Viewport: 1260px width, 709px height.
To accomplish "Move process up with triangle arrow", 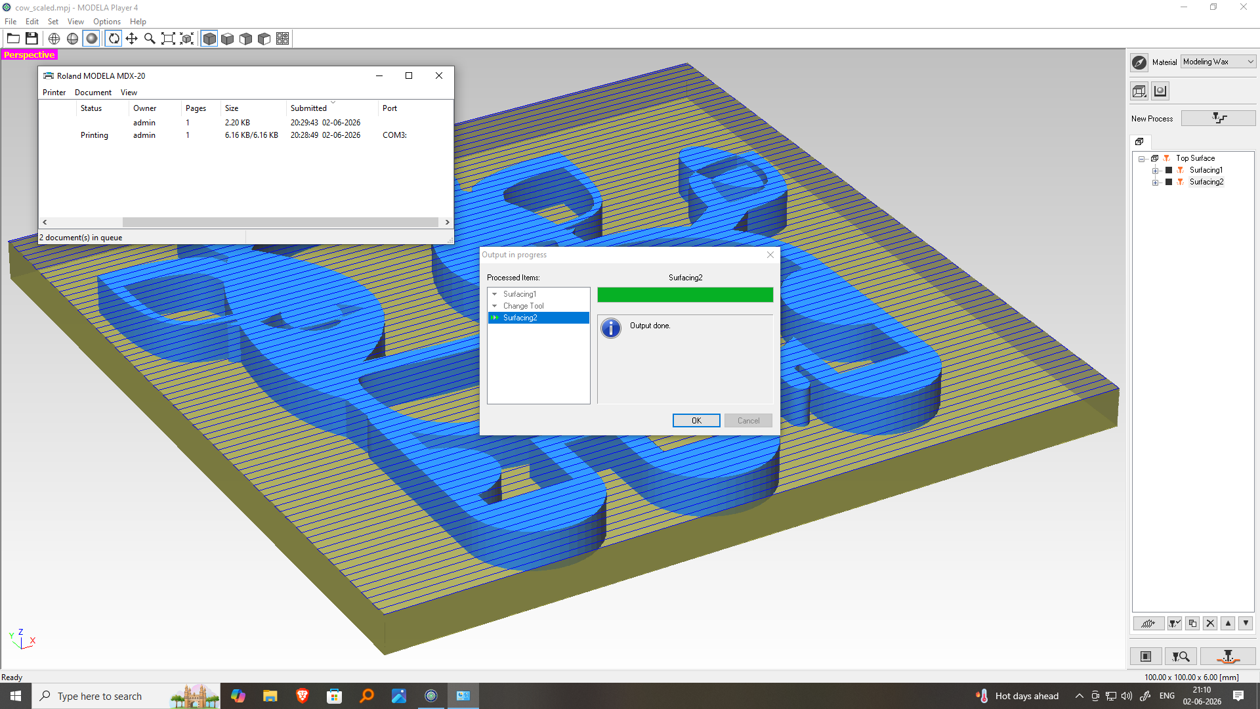I will (x=1228, y=624).
